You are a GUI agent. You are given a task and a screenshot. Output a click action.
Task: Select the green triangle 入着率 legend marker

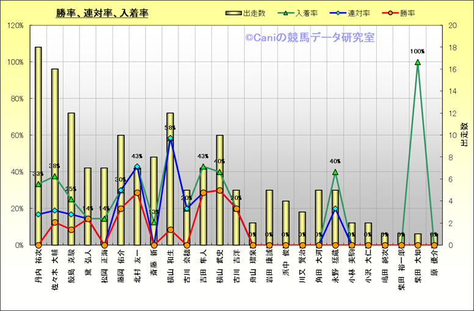287,13
